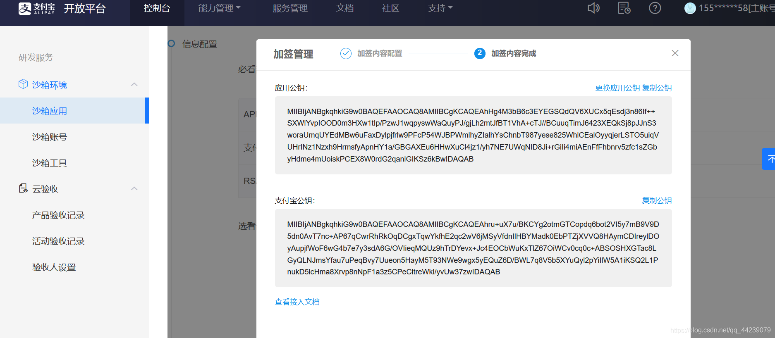Click the 云验收 document icon
Image resolution: width=775 pixels, height=338 pixels.
point(23,188)
